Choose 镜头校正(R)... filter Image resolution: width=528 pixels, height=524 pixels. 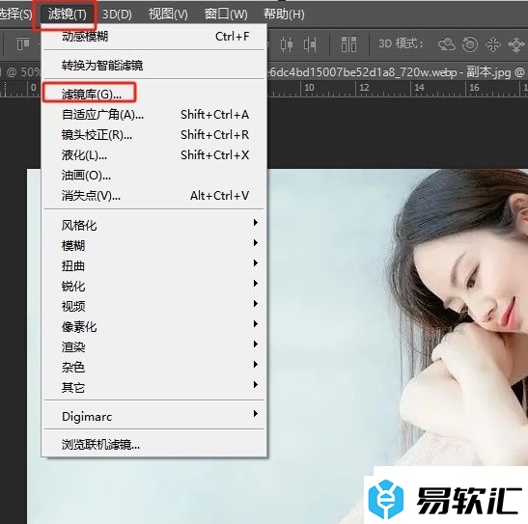coord(154,134)
